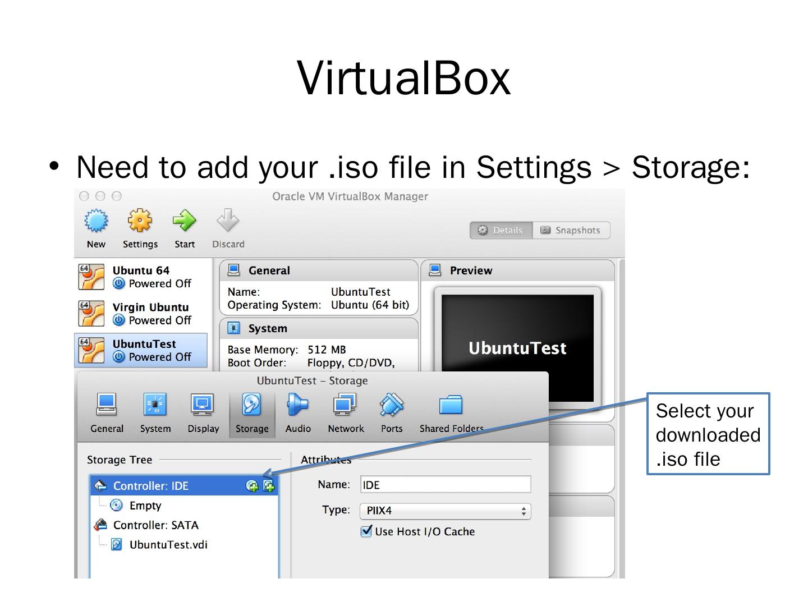Select the UbuntuTest virtual machine in the list

141,350
